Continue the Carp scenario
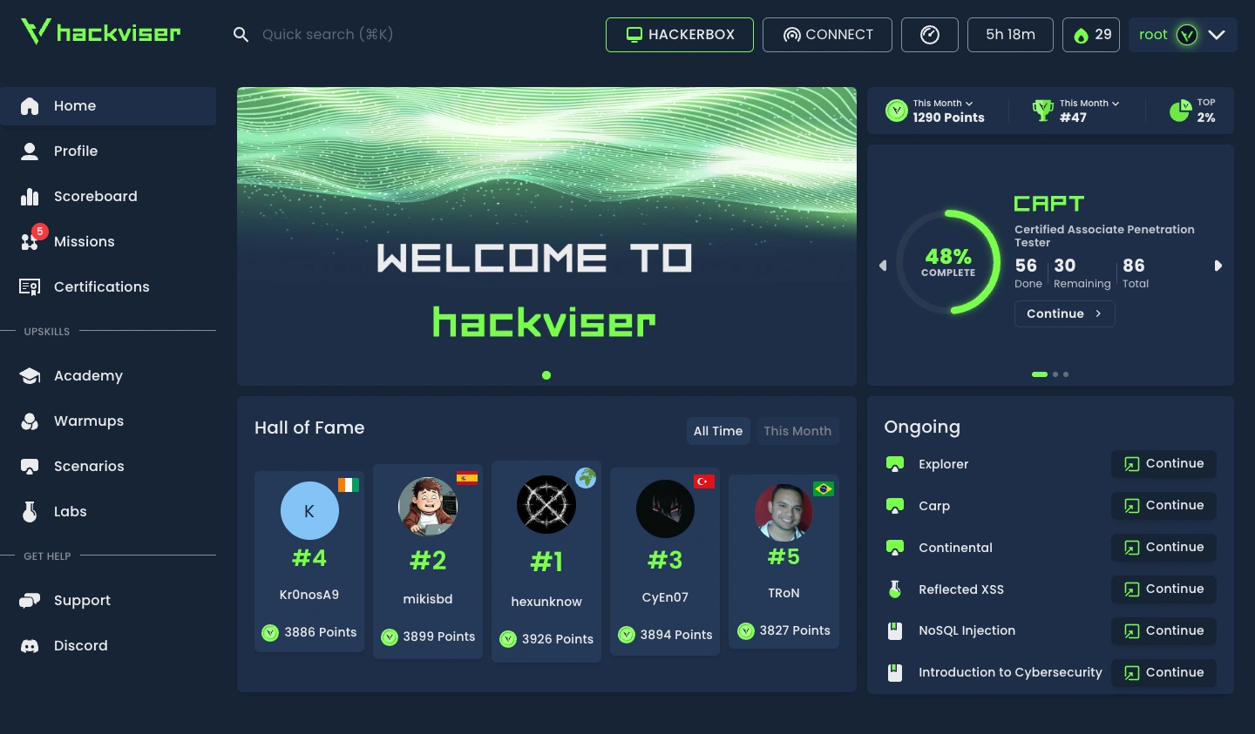Image resolution: width=1255 pixels, height=734 pixels. click(x=1163, y=506)
